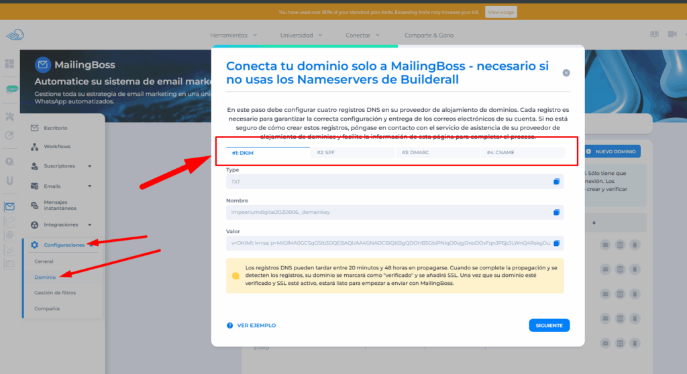Image resolution: width=687 pixels, height=374 pixels.
Task: Copy the Type field value icon
Action: point(556,182)
